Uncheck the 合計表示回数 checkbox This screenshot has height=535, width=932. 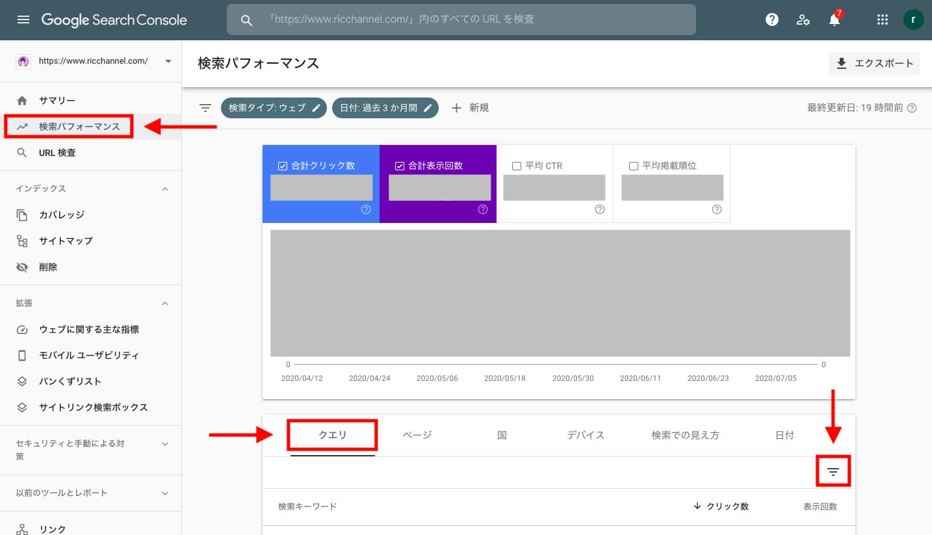click(399, 166)
